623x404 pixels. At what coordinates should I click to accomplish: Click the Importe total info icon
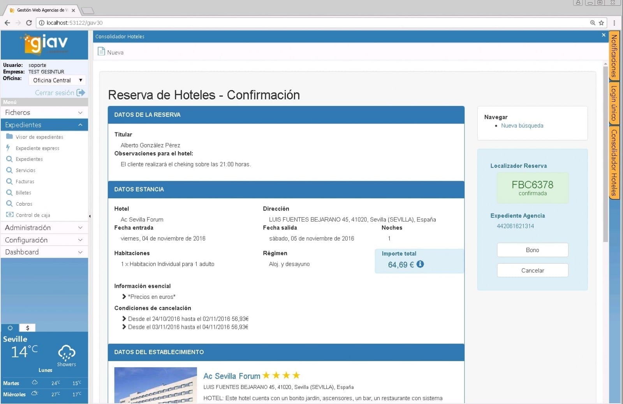pyautogui.click(x=420, y=264)
